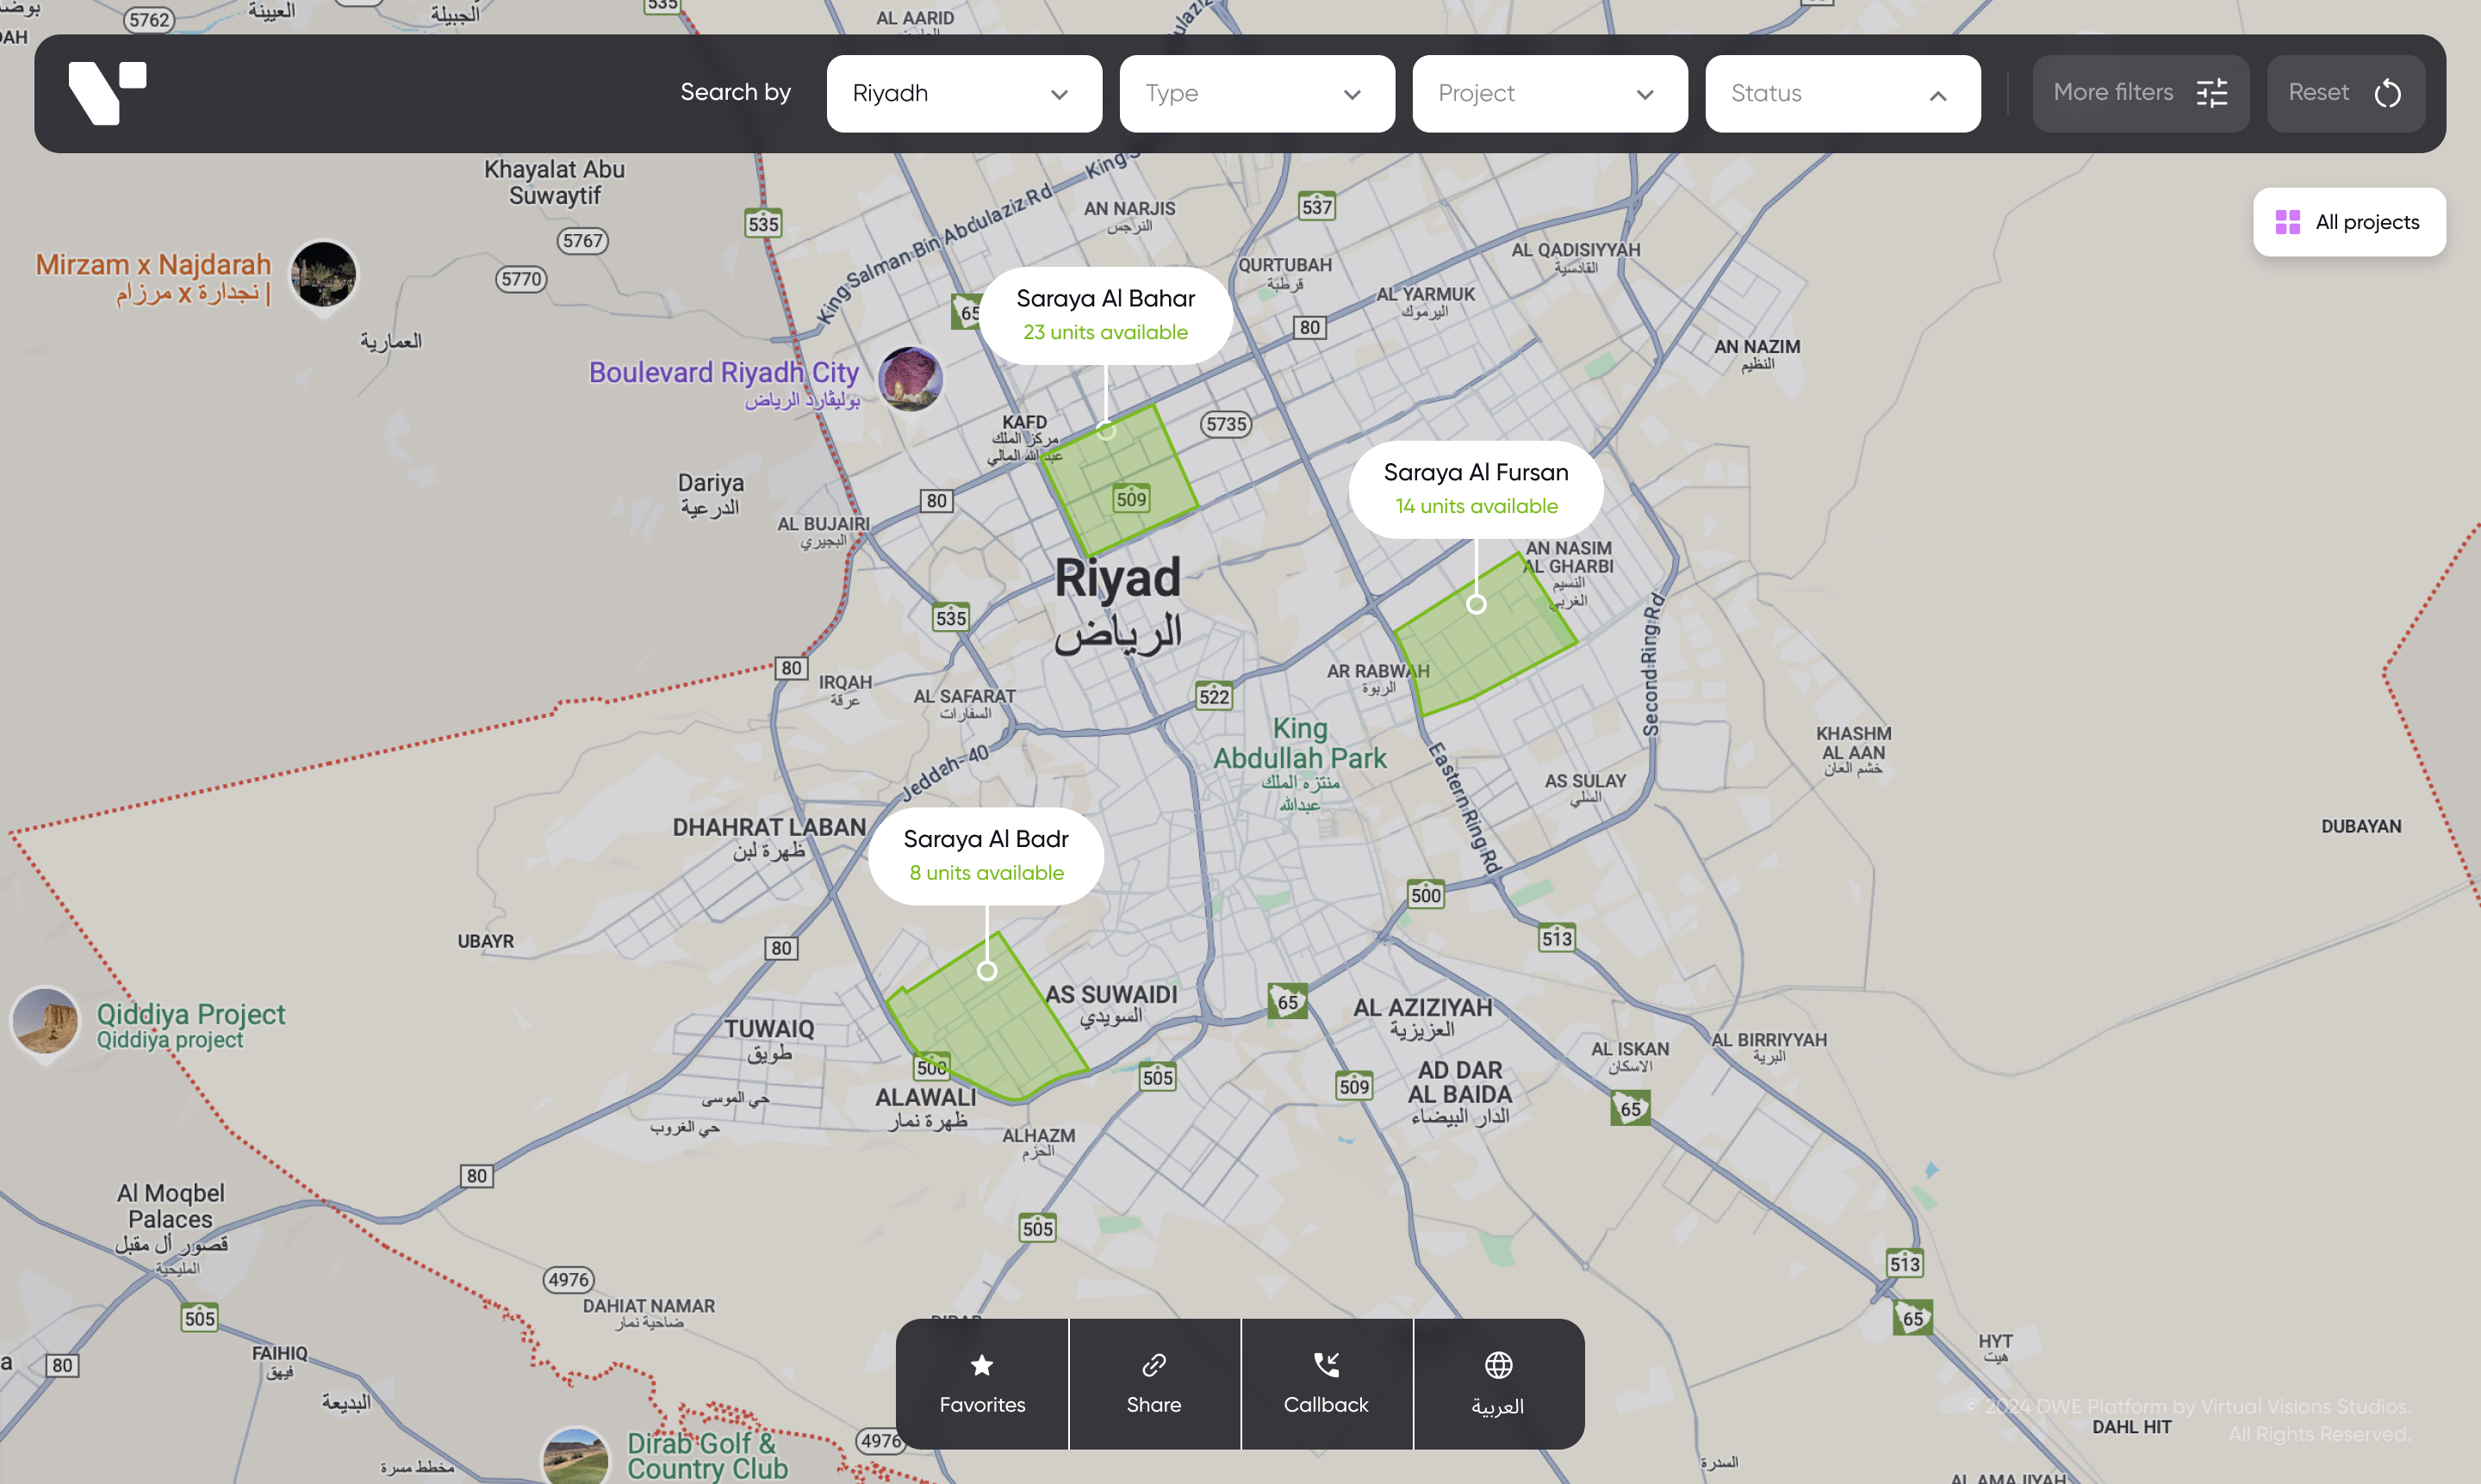Switch language with the globe icon

coord(1498,1365)
